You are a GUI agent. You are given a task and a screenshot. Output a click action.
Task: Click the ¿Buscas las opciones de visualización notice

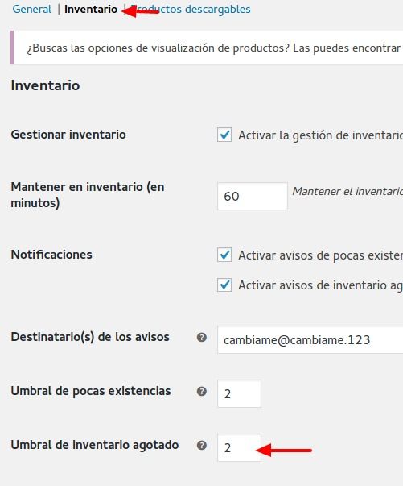click(208, 48)
